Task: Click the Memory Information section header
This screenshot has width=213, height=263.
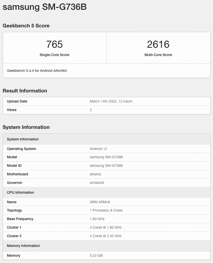Action: tap(23, 246)
